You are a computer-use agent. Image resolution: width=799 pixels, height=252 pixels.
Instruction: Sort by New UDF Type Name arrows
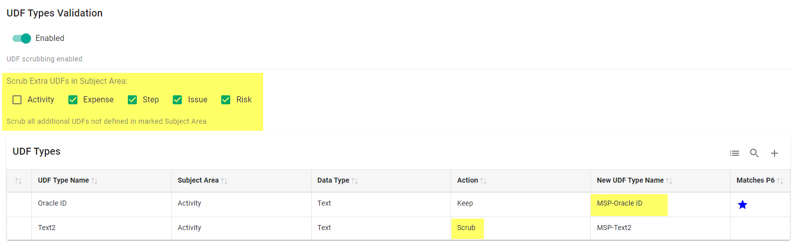point(669,181)
